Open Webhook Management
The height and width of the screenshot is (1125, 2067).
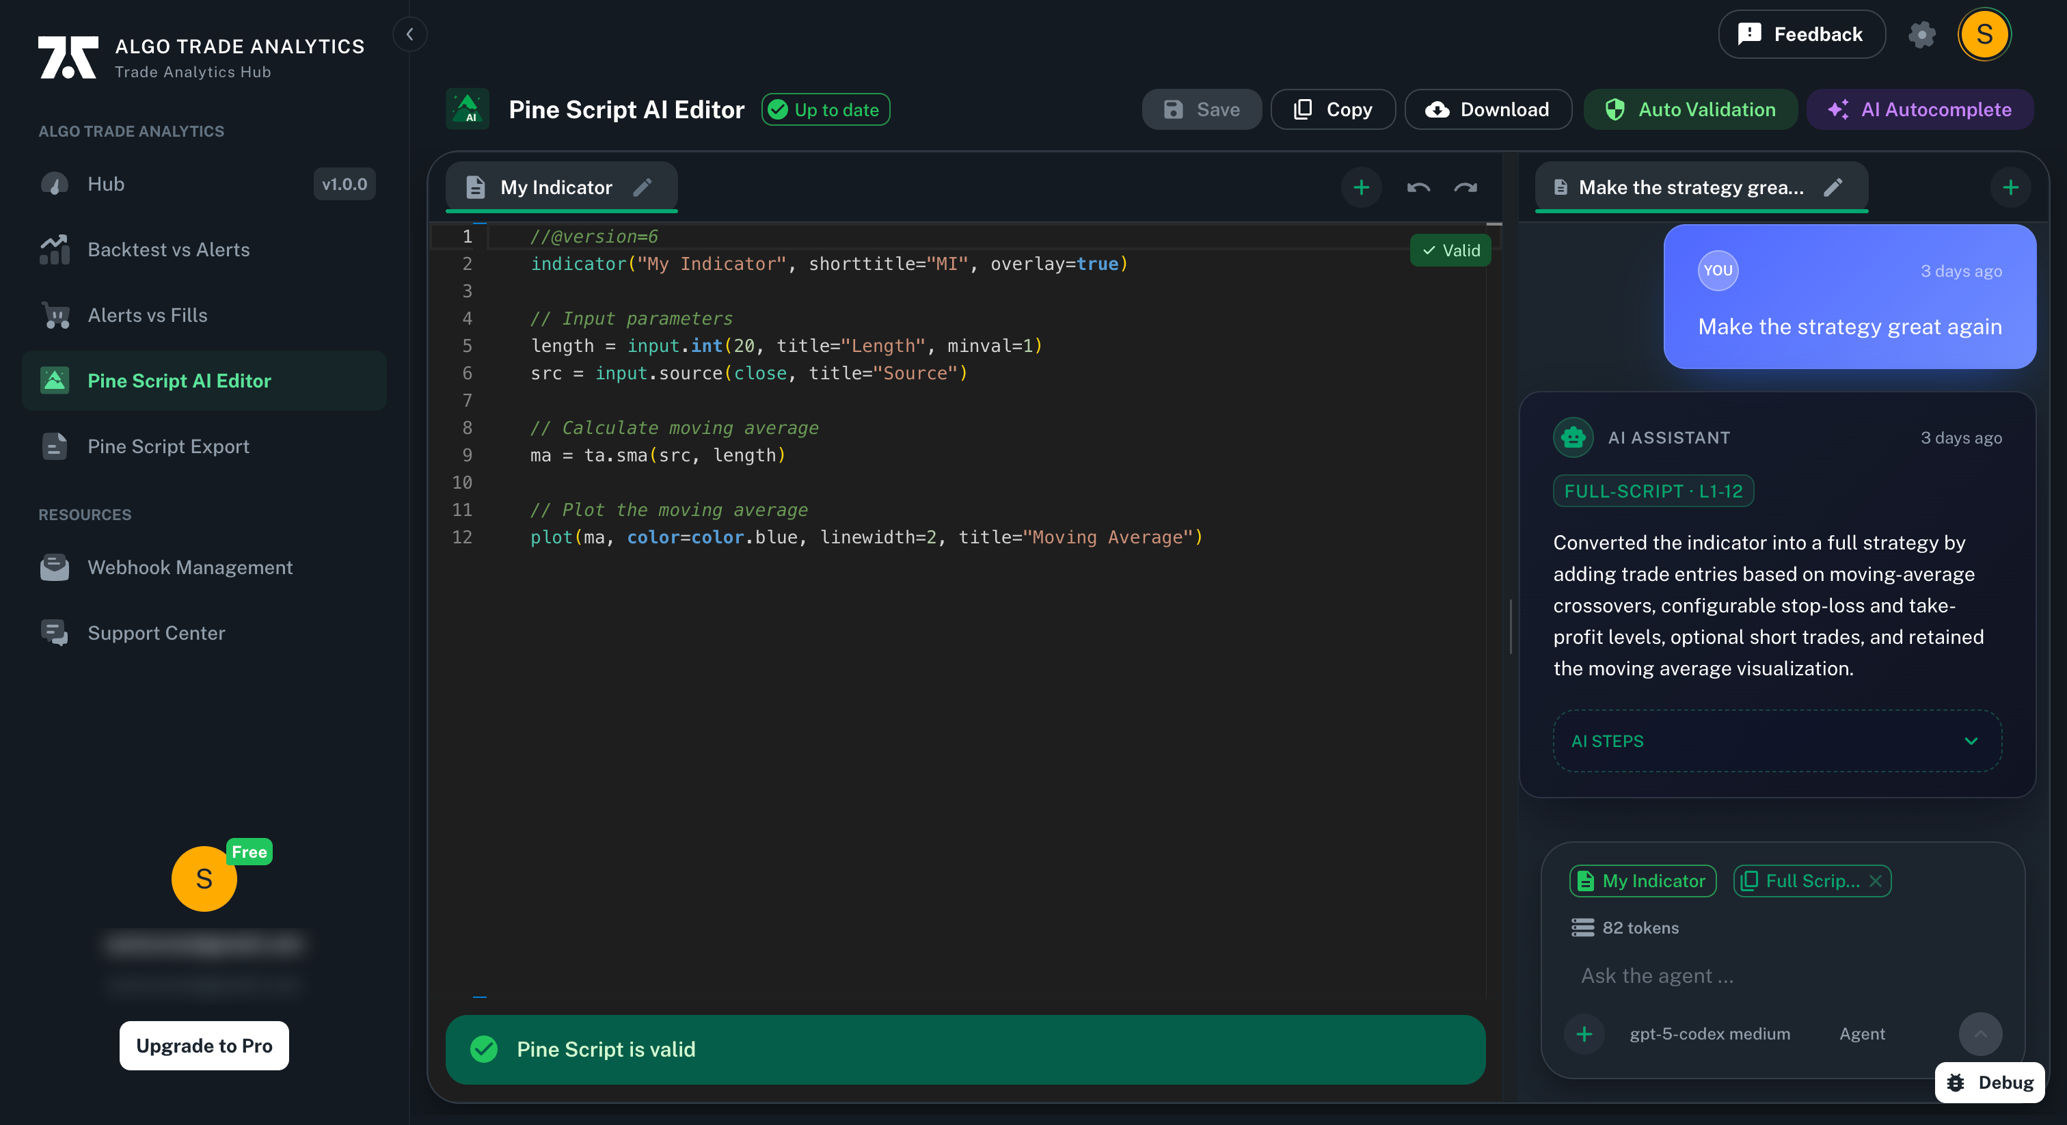pos(190,567)
